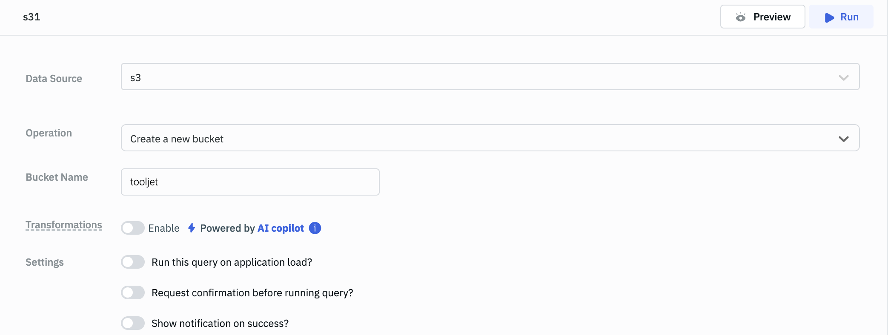Click the query name s31
Image resolution: width=888 pixels, height=335 pixels.
click(32, 17)
